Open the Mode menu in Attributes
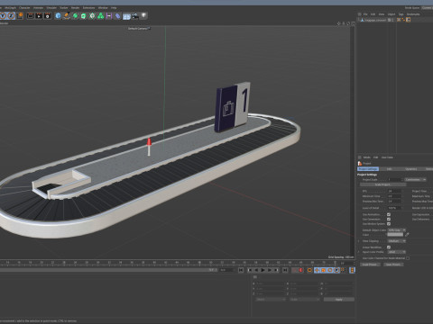Viewport: 433px width, 324px height. tap(367, 157)
